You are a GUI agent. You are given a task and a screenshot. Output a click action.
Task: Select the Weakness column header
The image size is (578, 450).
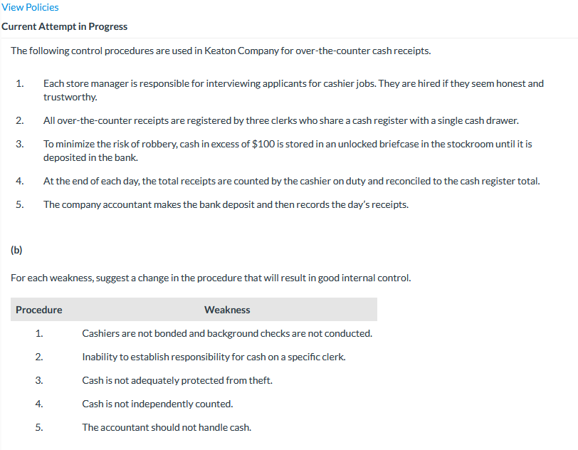(227, 310)
